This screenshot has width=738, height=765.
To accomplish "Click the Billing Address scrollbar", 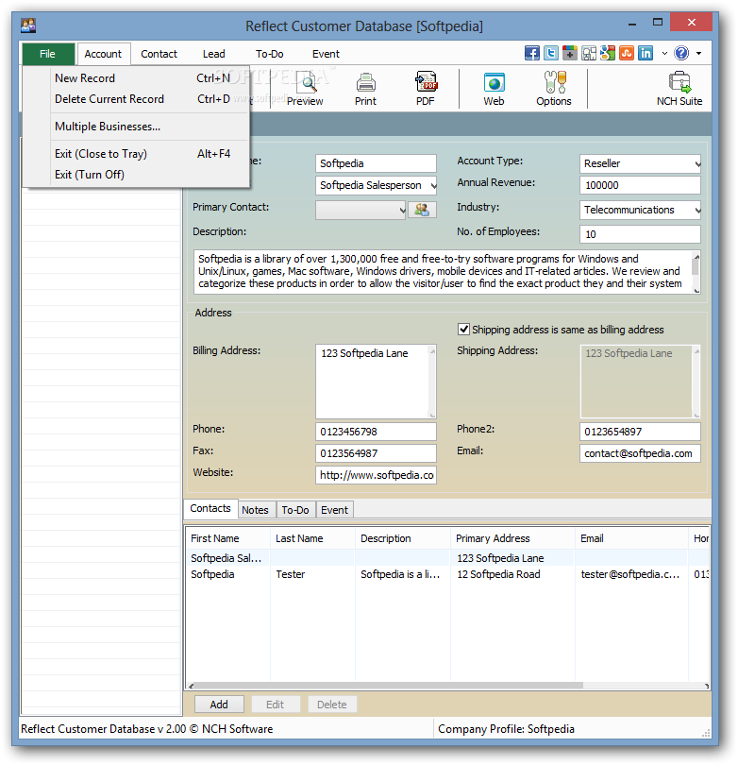I will point(432,382).
